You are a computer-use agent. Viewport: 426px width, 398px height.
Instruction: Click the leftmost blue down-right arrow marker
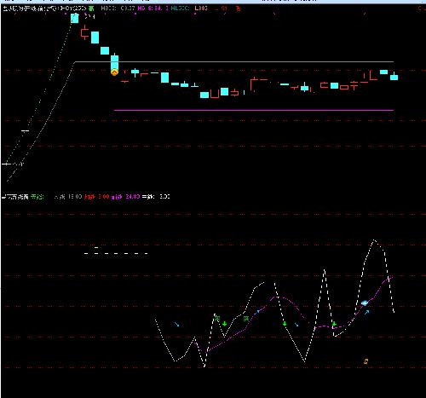click(x=176, y=324)
